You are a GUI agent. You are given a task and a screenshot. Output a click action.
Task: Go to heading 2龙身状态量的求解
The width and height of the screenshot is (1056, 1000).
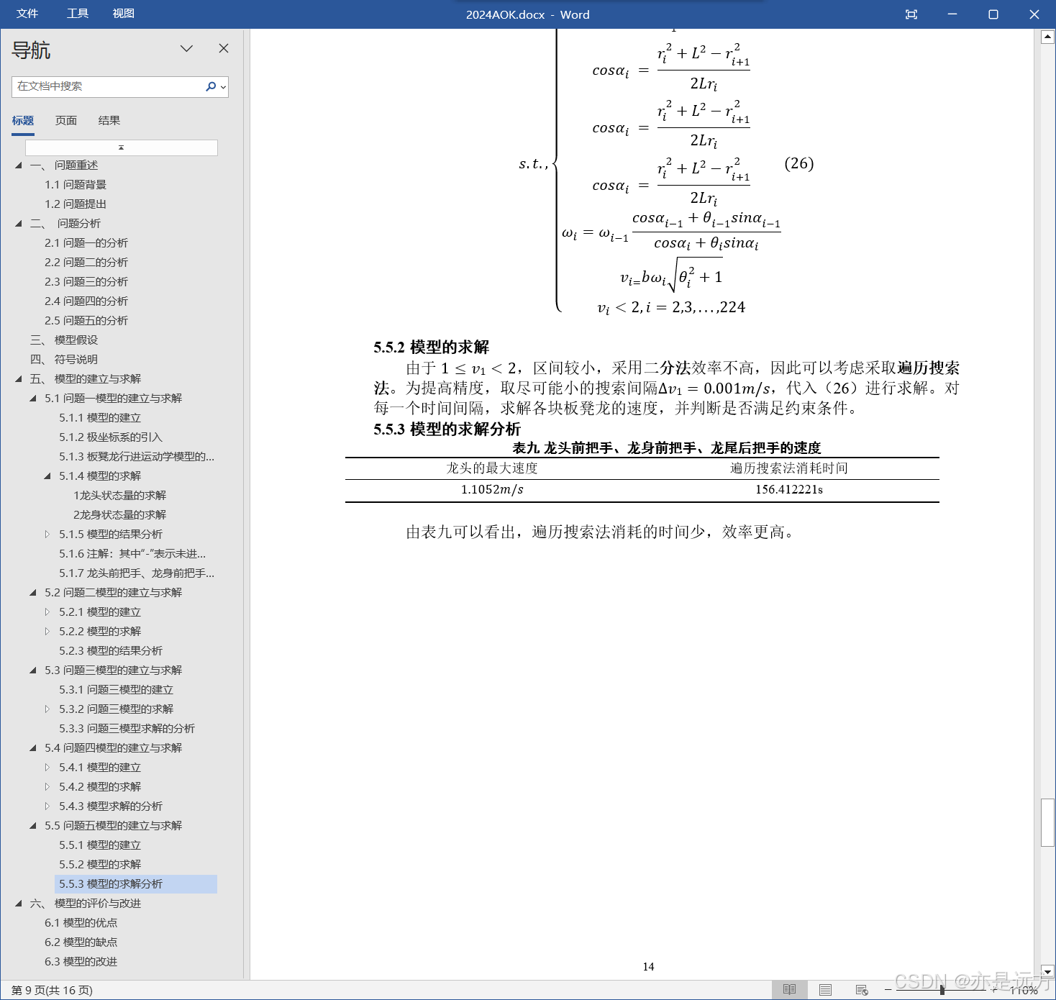(119, 515)
